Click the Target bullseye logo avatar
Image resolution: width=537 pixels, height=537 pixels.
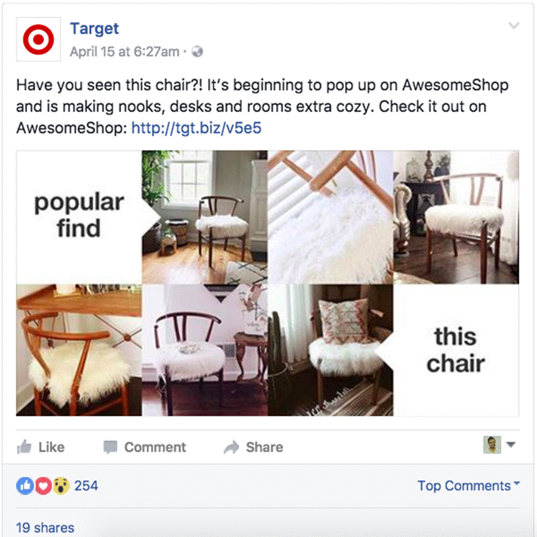tap(38, 39)
